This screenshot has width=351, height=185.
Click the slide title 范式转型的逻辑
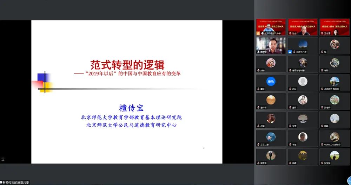pos(127,65)
